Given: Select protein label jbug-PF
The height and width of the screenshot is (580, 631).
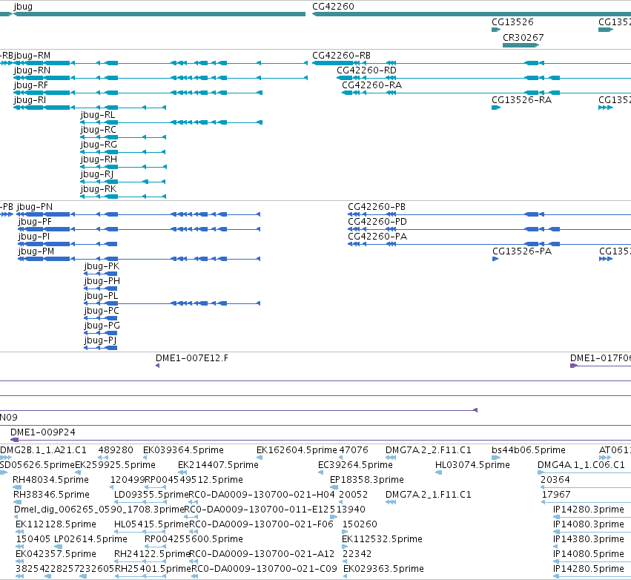Looking at the screenshot, I should coord(35,222).
